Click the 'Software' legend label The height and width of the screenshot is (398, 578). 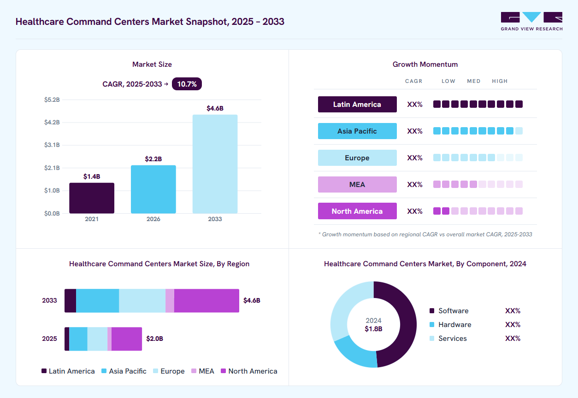coord(454,311)
